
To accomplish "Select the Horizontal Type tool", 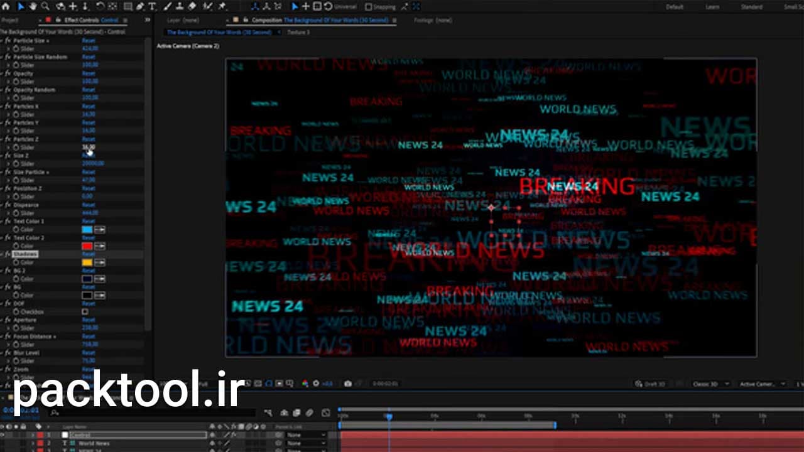I will pos(152,6).
